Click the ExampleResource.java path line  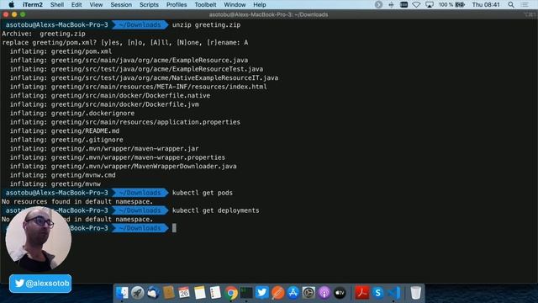click(129, 60)
